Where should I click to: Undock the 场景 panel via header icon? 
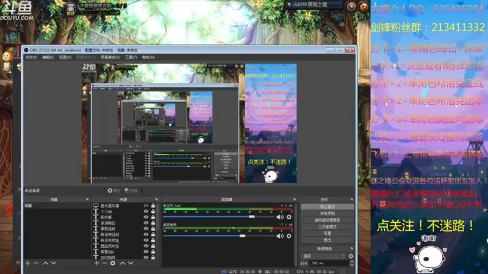point(87,200)
